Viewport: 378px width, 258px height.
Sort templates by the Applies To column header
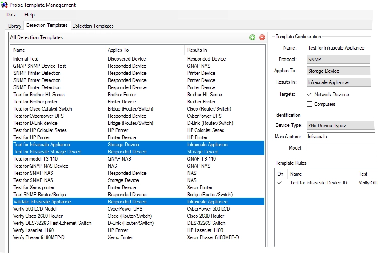pyautogui.click(x=145, y=50)
